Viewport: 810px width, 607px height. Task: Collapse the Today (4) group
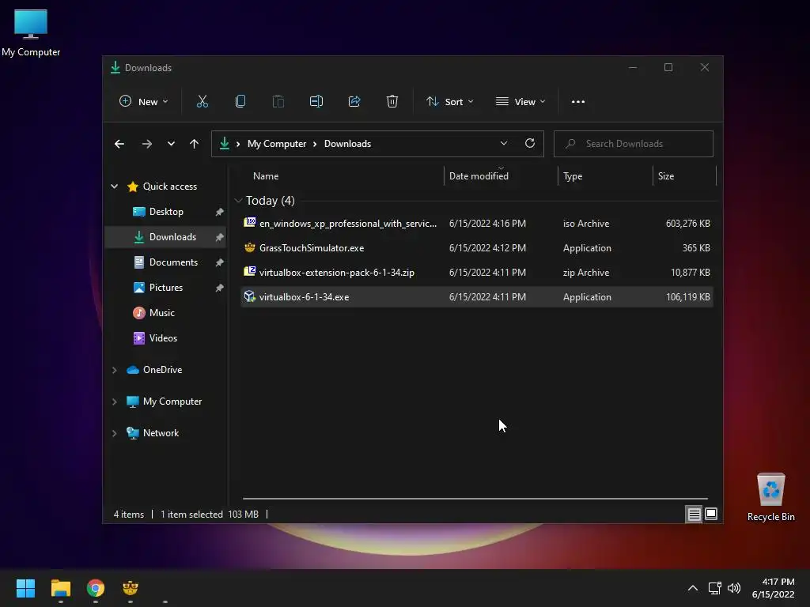click(x=238, y=200)
